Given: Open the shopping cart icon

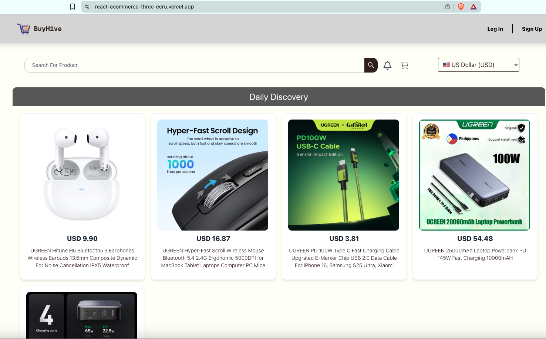Looking at the screenshot, I should point(404,65).
